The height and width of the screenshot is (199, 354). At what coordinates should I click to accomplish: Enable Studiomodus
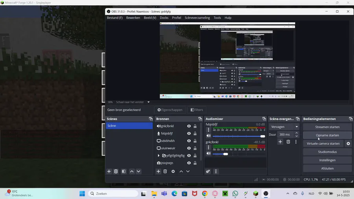click(x=327, y=152)
